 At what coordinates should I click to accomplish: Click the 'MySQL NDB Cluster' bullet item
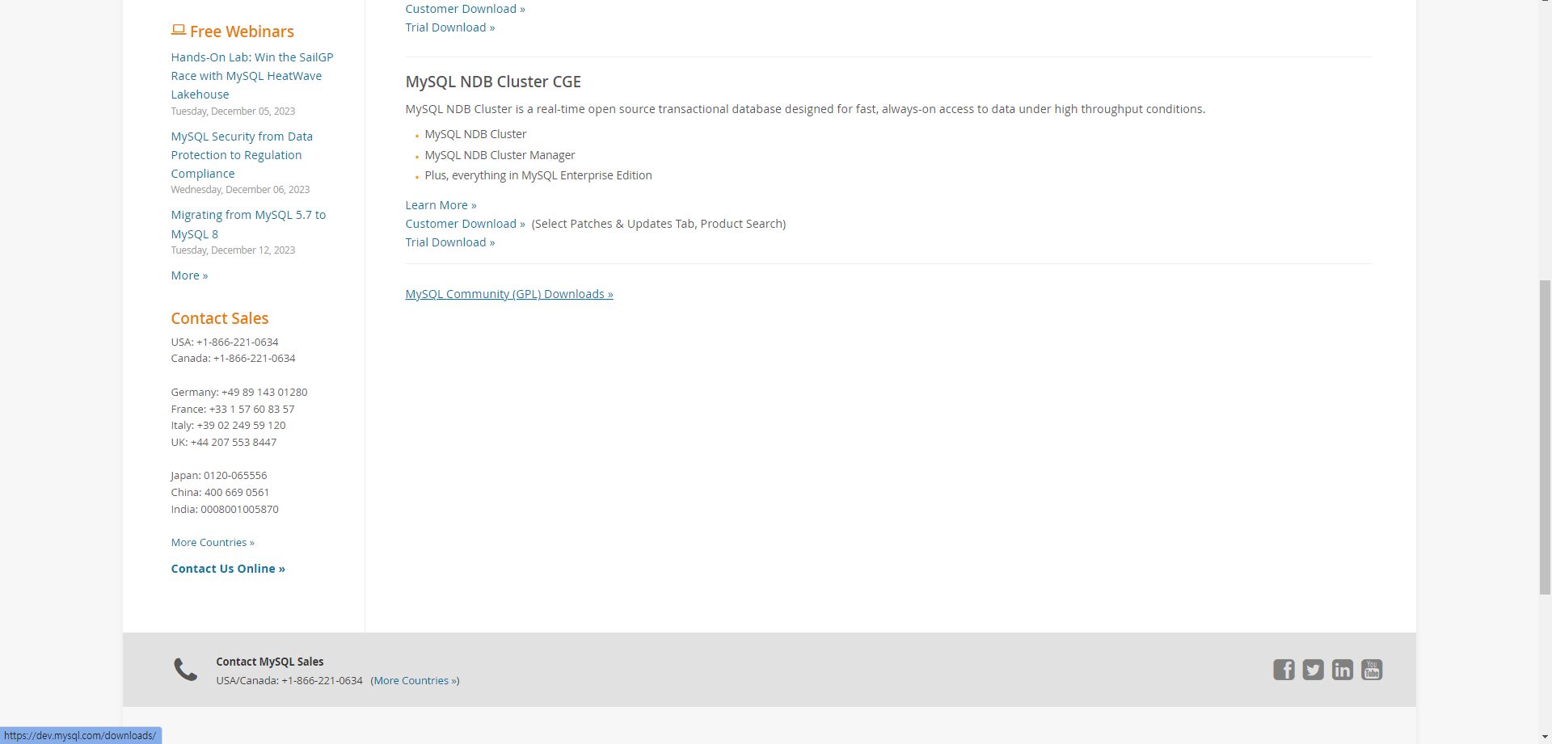pos(475,134)
